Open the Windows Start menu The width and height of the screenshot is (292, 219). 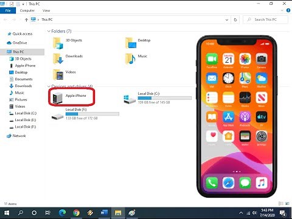(7, 213)
